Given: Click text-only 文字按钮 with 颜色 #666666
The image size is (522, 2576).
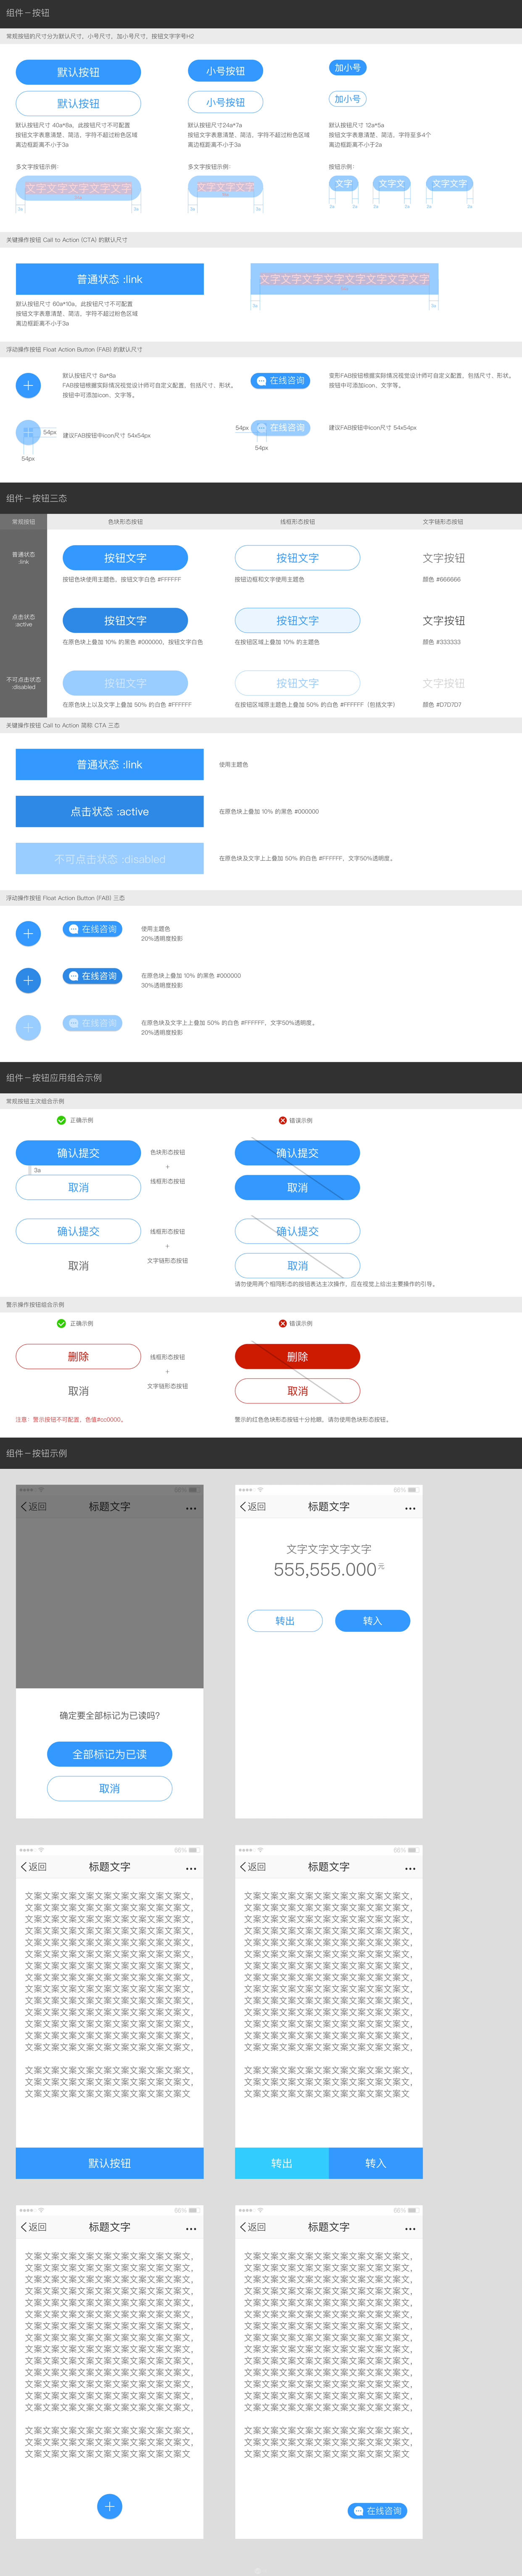Looking at the screenshot, I should tap(443, 558).
